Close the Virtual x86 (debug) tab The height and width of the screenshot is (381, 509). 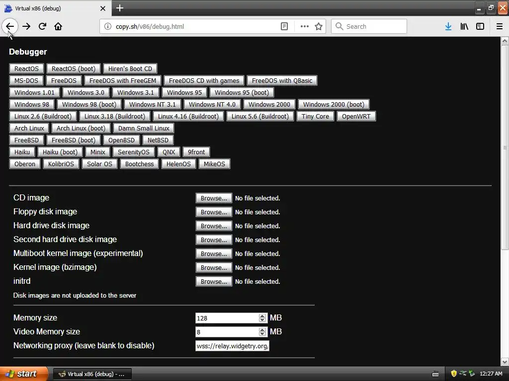102,8
